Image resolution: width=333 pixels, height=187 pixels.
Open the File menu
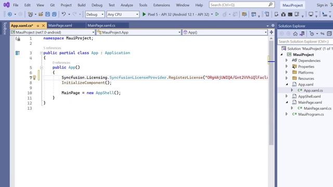[16, 5]
